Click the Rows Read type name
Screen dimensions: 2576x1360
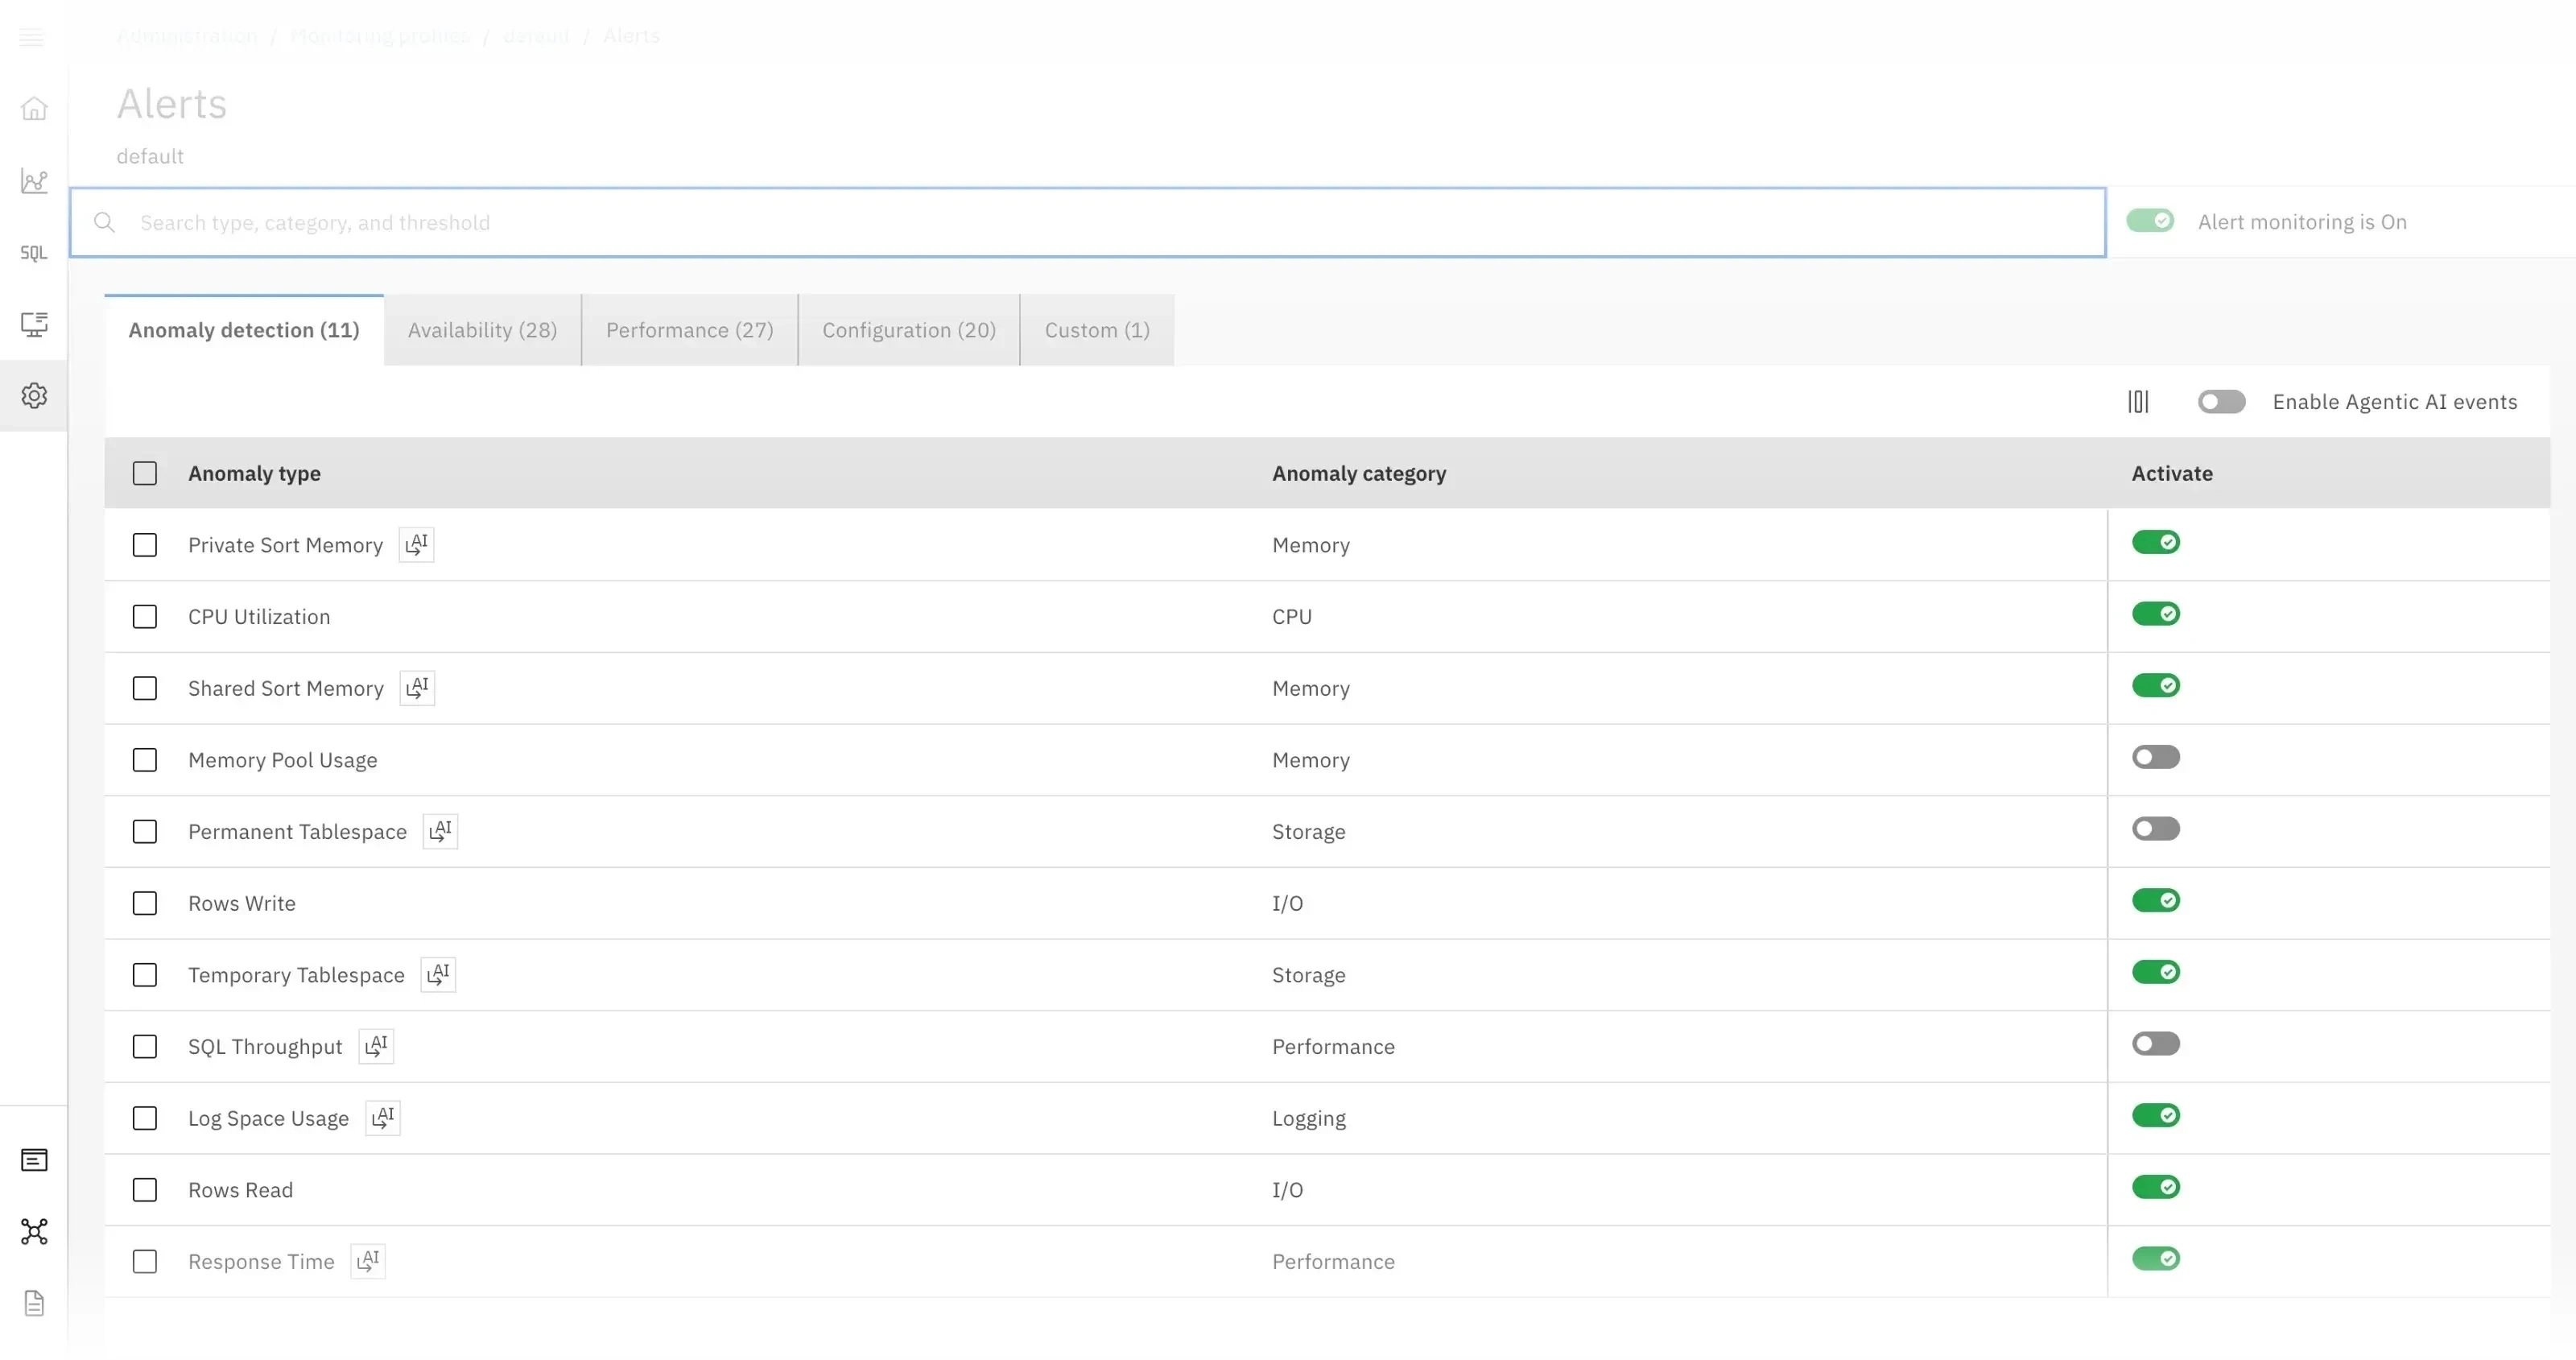[x=241, y=1190]
